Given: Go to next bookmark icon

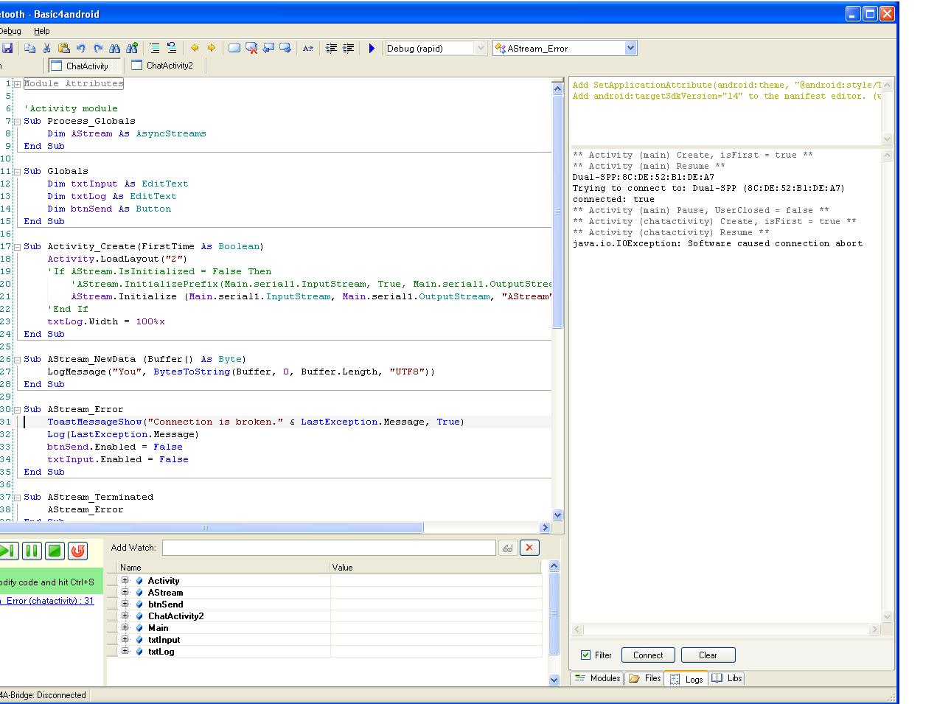Looking at the screenshot, I should (x=285, y=48).
